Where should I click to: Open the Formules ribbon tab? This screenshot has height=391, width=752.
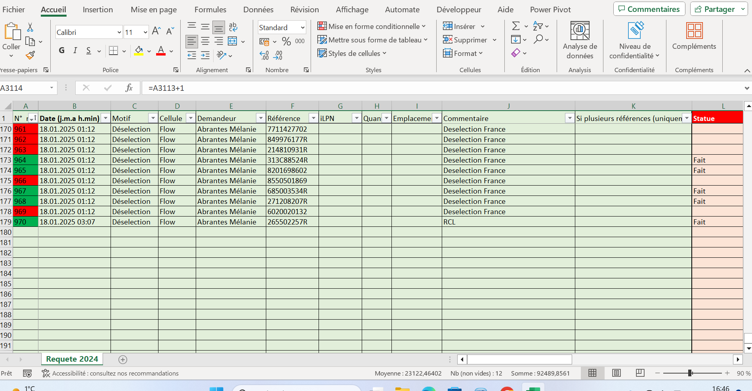210,10
